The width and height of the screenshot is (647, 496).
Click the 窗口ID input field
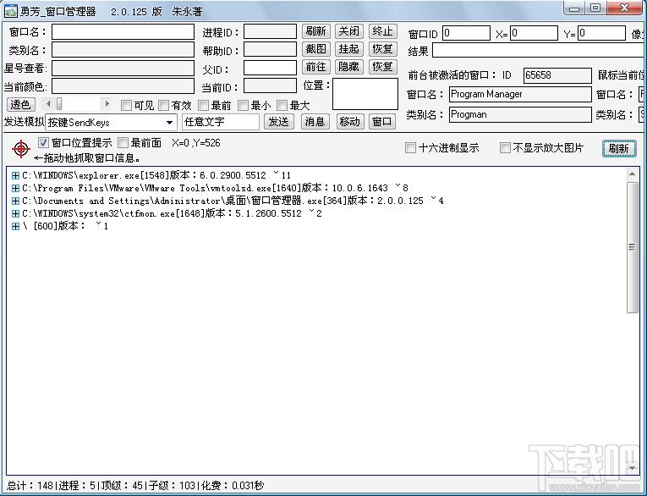coord(466,33)
